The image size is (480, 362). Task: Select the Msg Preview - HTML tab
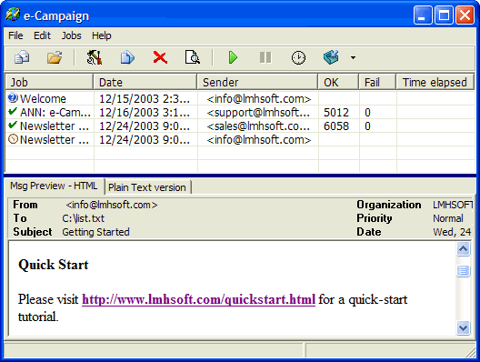coord(54,186)
